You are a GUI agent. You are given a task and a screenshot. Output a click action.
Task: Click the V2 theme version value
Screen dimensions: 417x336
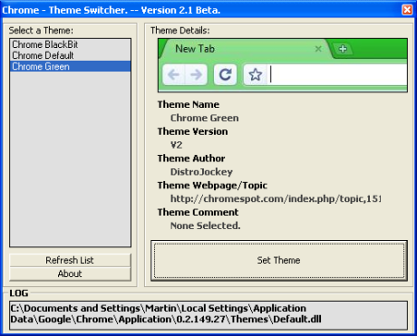[x=177, y=145]
